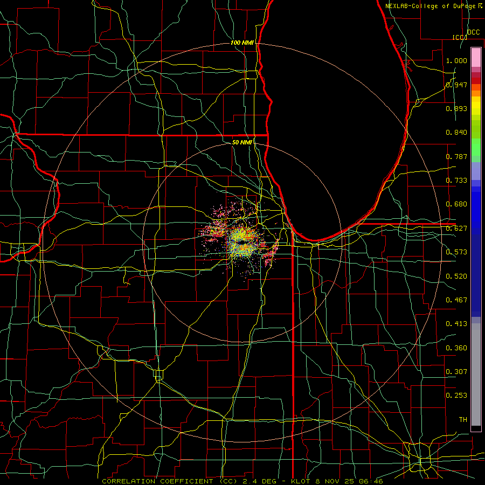485x485 pixels.
Task: Click the 1.000 value on color scale
Action: coord(456,60)
